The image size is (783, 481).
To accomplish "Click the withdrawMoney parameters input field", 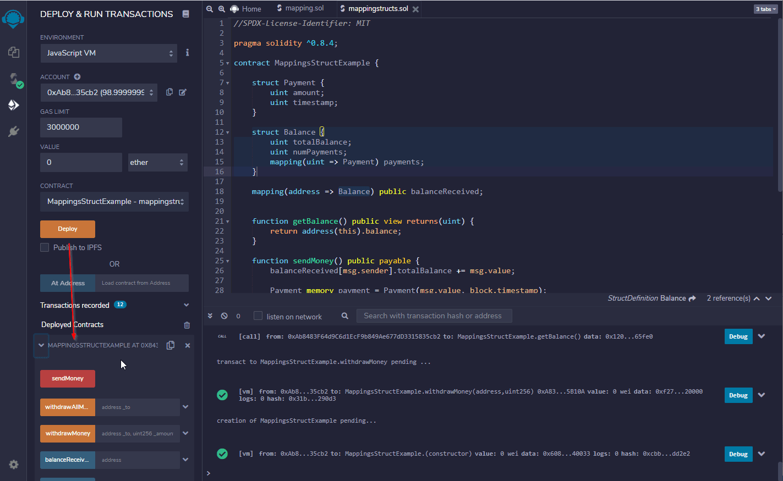I will (138, 434).
